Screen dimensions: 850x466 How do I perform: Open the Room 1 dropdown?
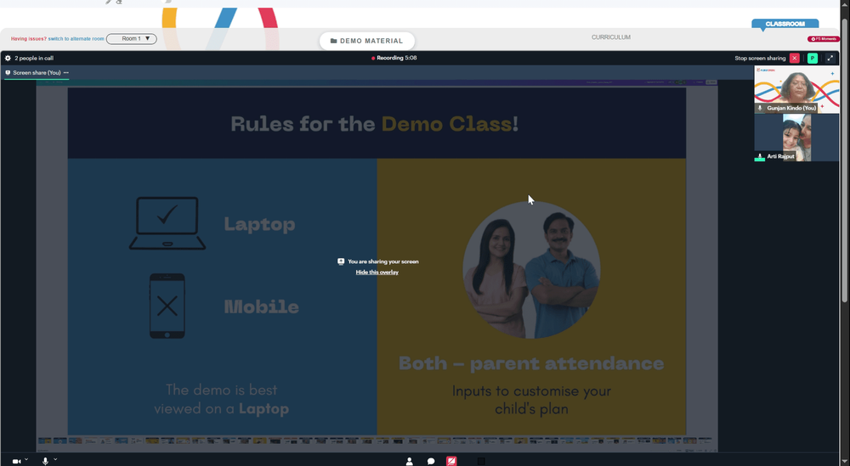[132, 38]
